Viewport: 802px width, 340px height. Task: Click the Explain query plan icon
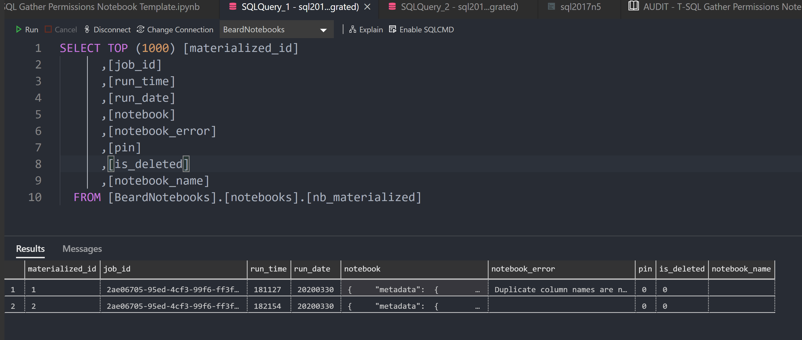click(x=352, y=30)
